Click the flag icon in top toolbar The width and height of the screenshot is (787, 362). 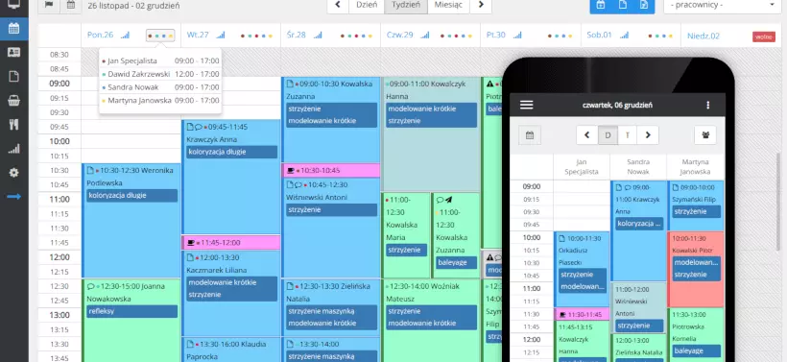(49, 5)
